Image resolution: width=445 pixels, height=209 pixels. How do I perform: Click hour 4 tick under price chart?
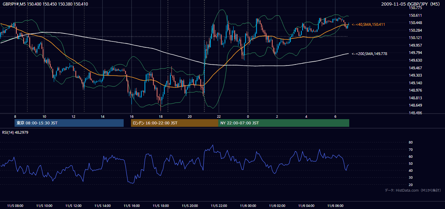[306, 116]
